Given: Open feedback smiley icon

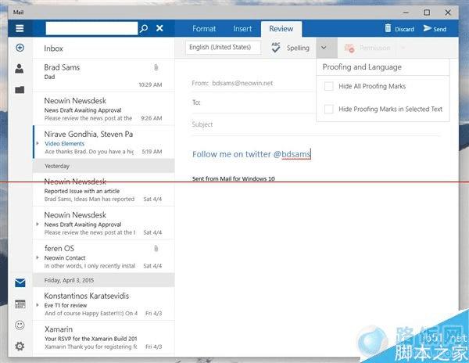Looking at the screenshot, I should click(x=20, y=325).
